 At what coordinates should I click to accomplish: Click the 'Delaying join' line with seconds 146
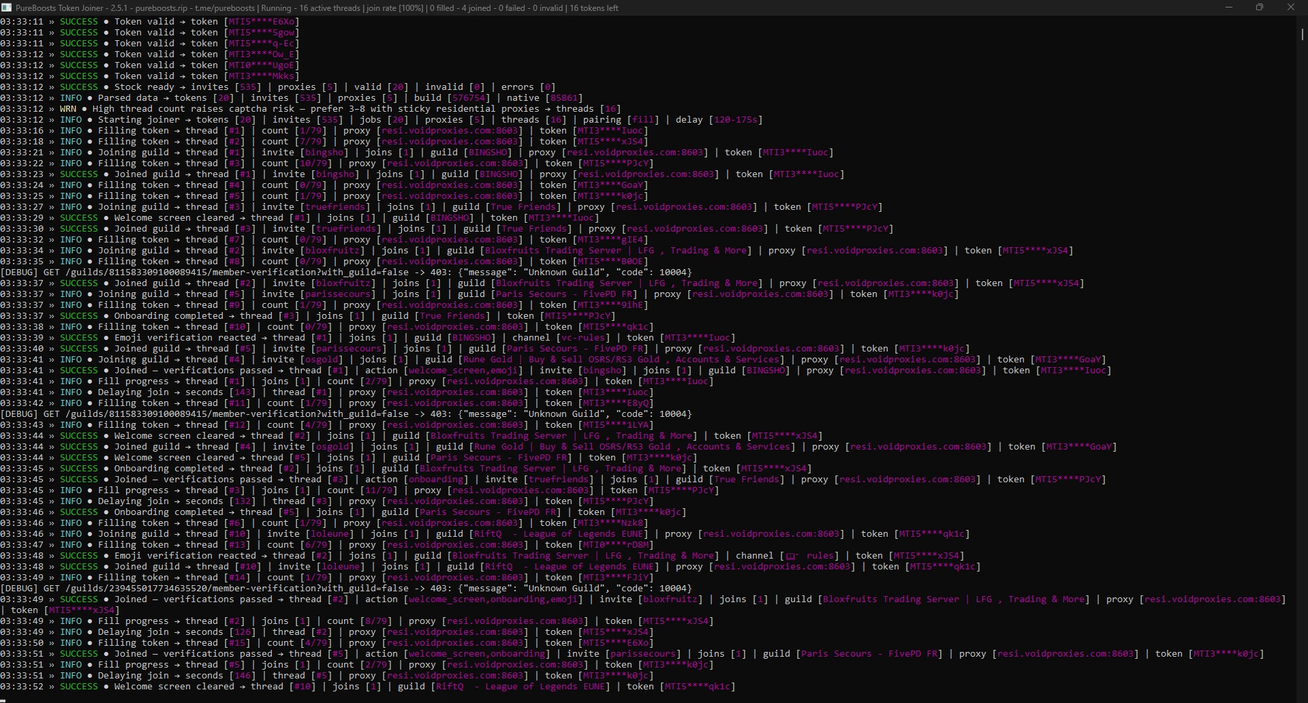tap(327, 676)
